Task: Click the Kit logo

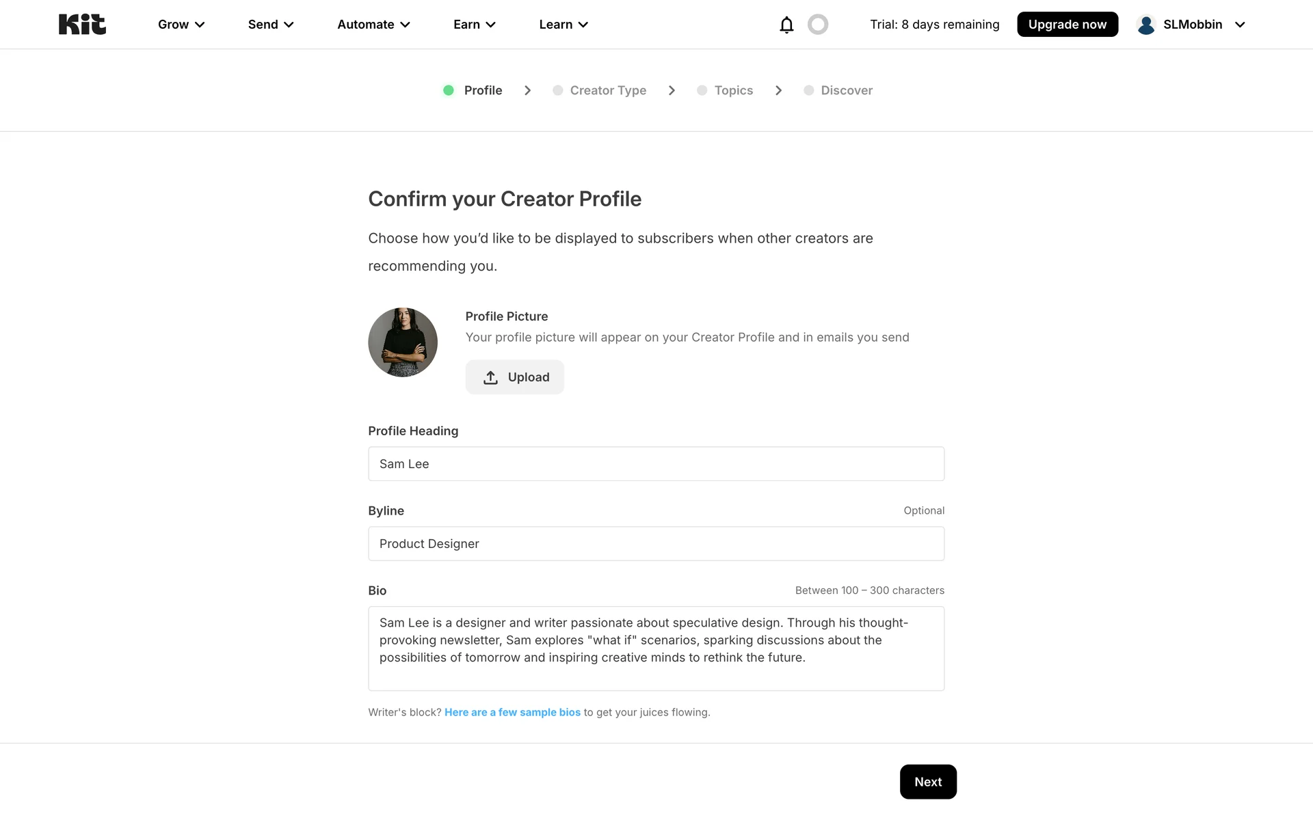Action: click(82, 25)
